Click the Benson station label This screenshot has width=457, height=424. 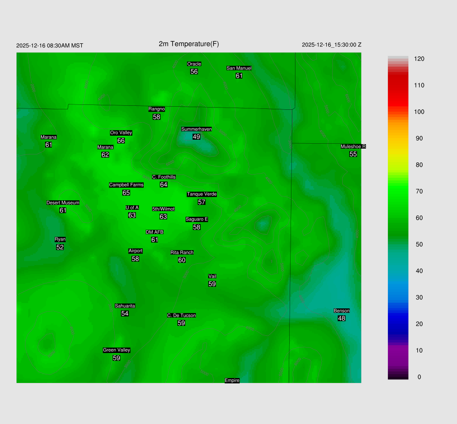(x=341, y=311)
